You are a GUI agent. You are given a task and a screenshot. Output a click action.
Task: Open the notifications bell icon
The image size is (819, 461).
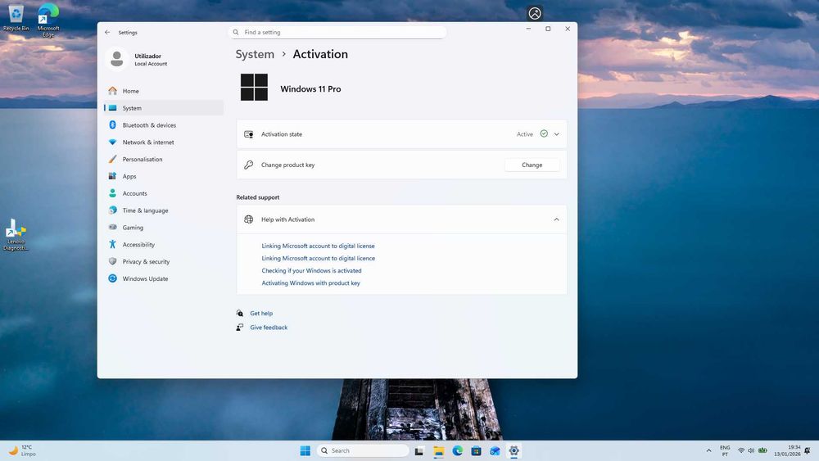pos(808,450)
